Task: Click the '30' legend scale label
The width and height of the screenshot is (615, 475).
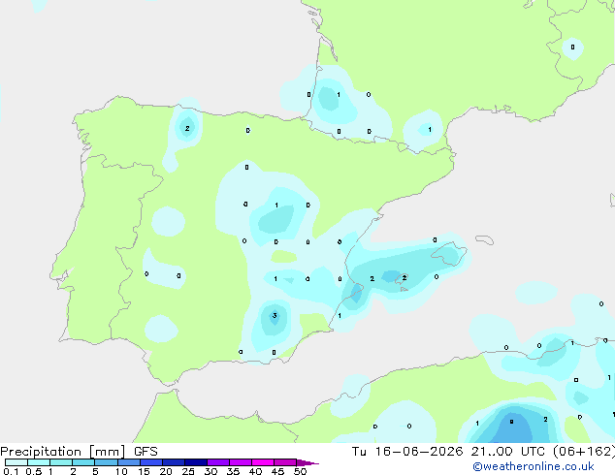Action: (x=210, y=471)
